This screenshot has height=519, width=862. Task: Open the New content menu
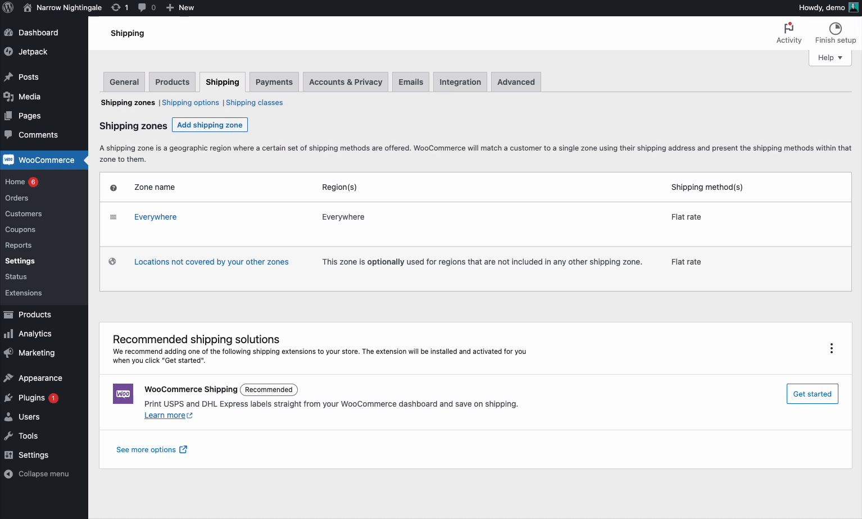(x=180, y=7)
